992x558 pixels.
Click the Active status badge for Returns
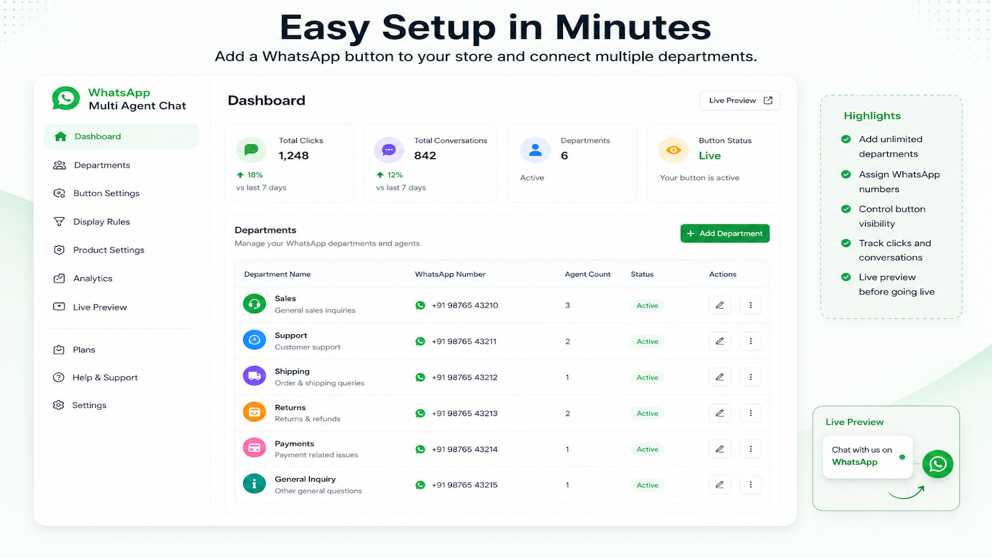[x=647, y=413]
